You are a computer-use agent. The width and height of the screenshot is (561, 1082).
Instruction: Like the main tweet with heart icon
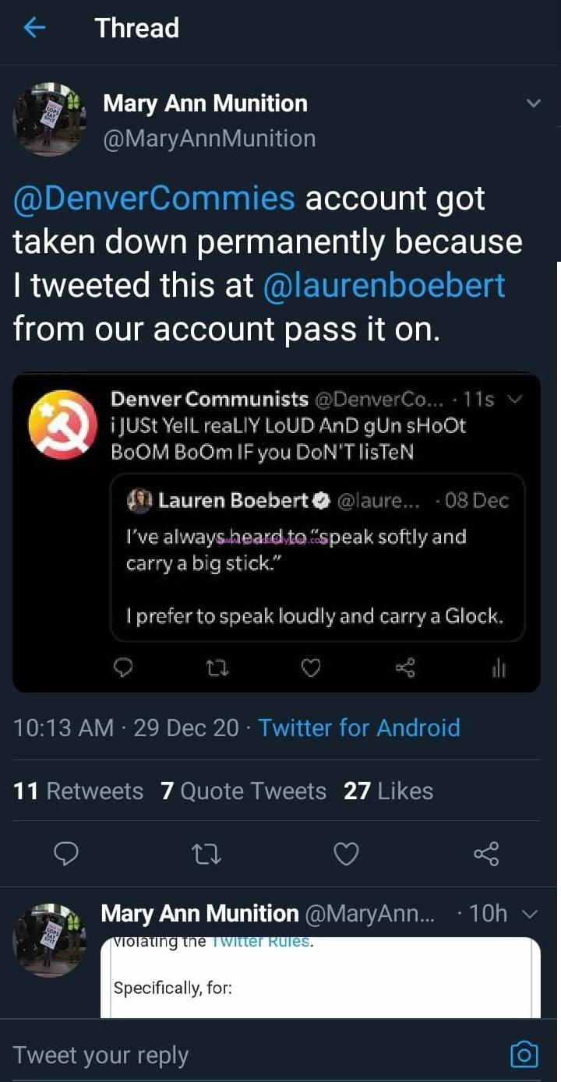coord(346,855)
